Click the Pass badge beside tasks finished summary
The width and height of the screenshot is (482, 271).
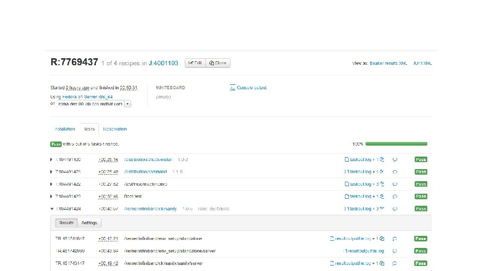pos(56,144)
